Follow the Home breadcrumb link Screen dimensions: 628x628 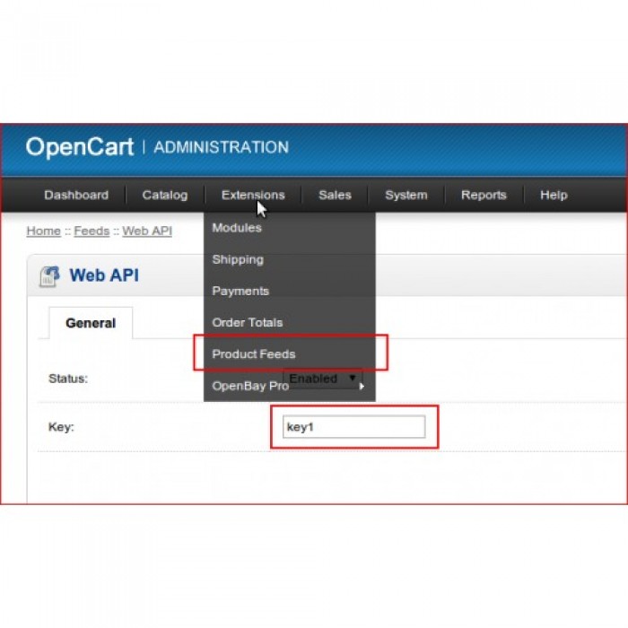click(44, 231)
